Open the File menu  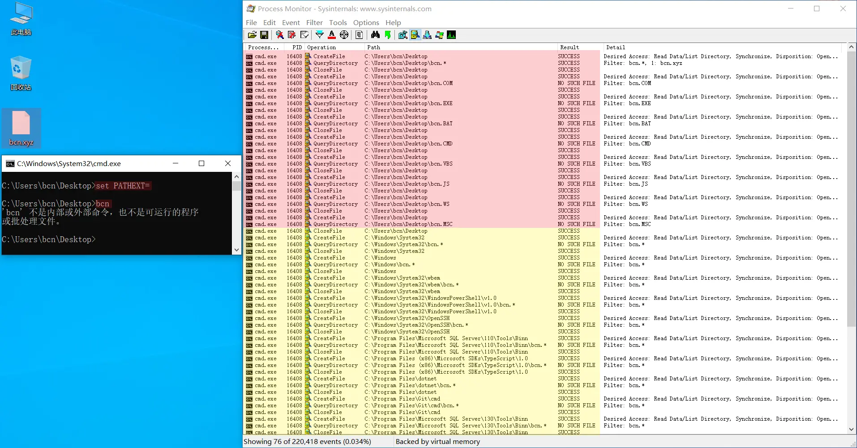pos(251,22)
